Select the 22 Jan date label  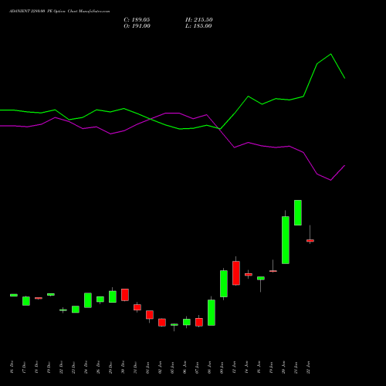tap(308, 367)
